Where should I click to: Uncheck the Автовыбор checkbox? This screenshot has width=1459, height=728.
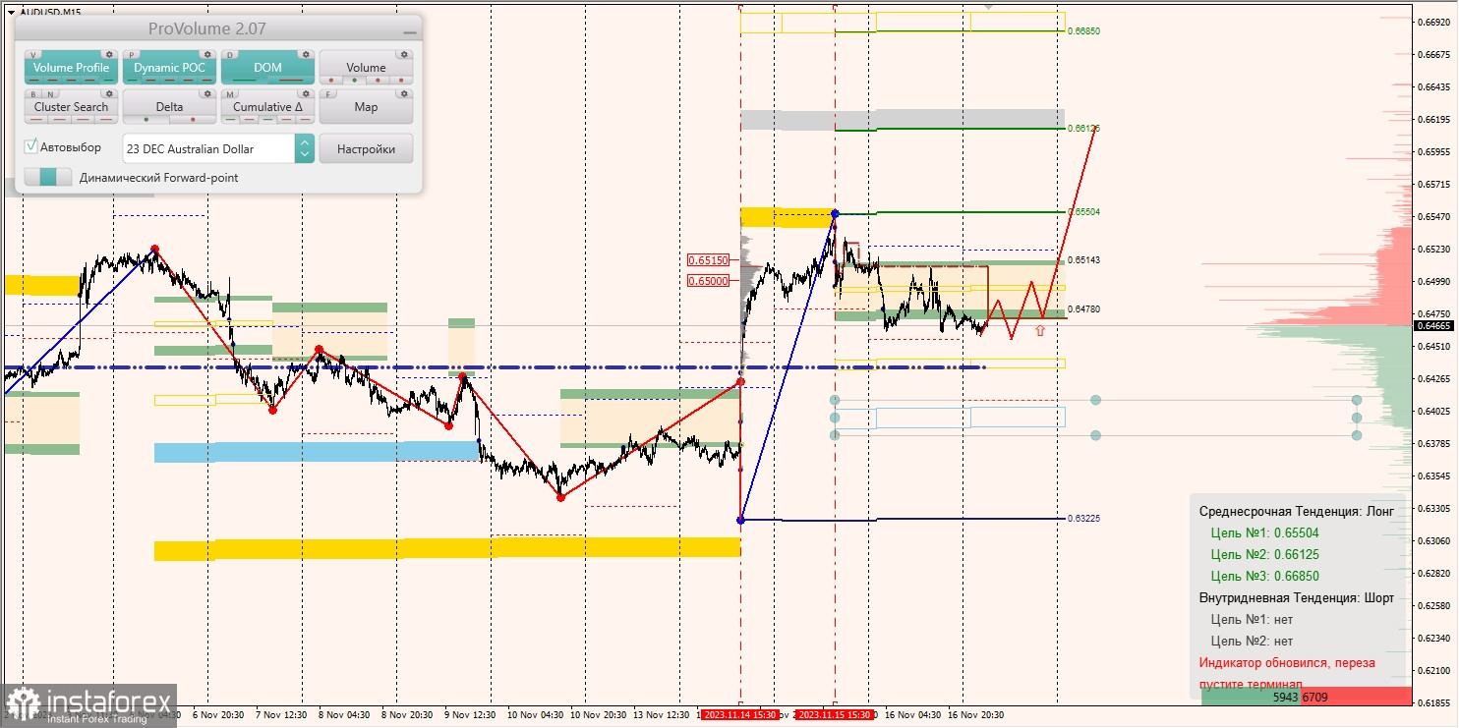(x=31, y=147)
